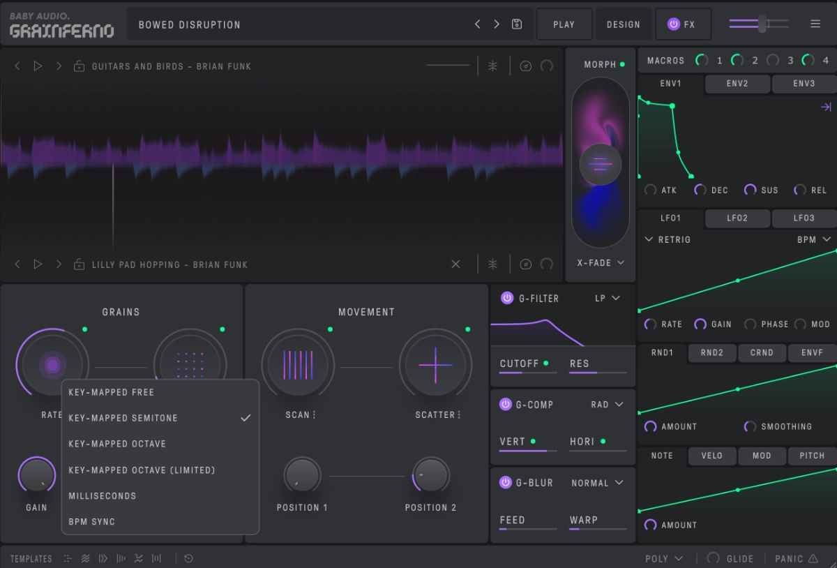Open the G-Comp RAD mode dropdown
The height and width of the screenshot is (568, 837).
point(607,404)
